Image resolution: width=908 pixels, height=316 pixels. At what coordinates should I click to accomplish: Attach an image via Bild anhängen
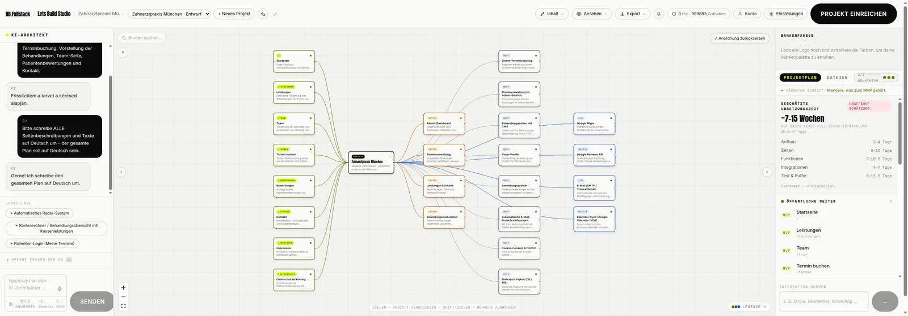coord(23,304)
